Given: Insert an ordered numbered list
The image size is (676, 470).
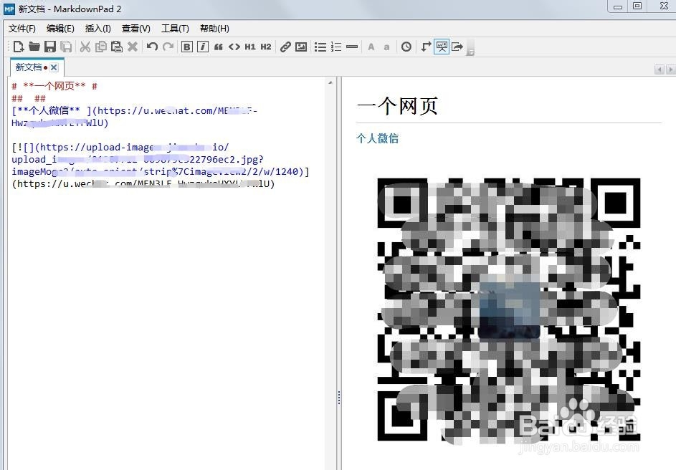Looking at the screenshot, I should 336,47.
